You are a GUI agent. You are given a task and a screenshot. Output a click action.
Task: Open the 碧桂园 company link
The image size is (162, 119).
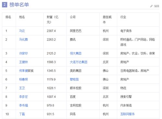coord(74,79)
